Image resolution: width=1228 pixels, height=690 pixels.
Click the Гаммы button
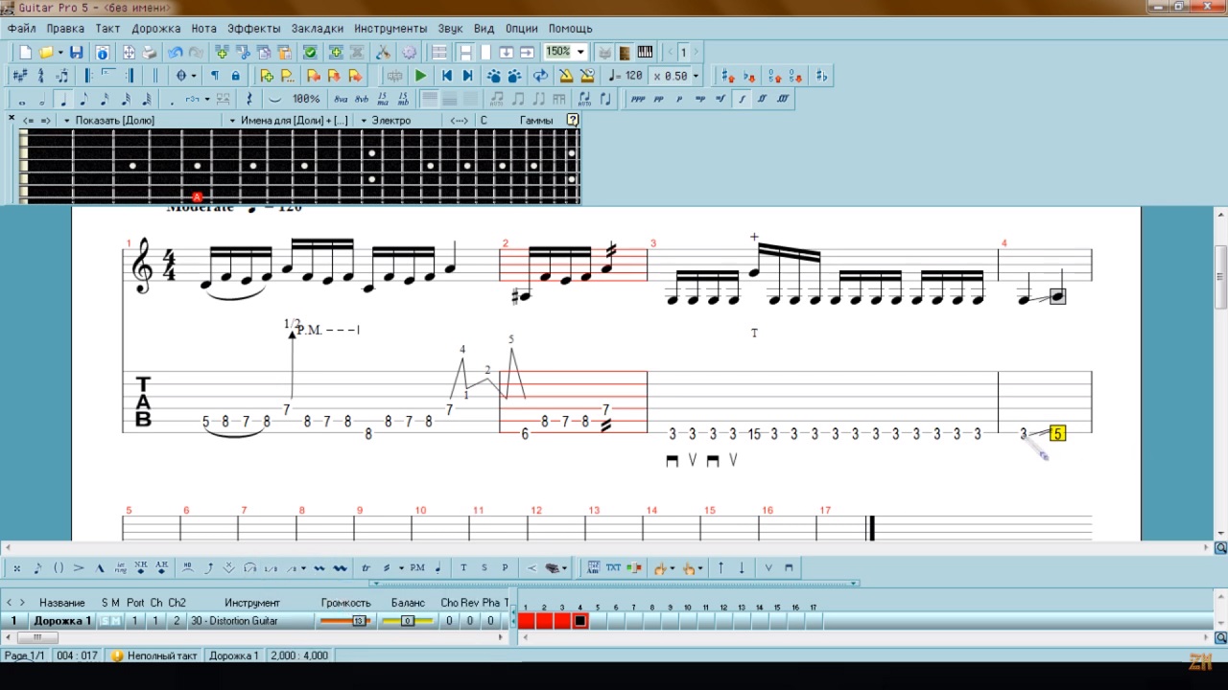pyautogui.click(x=536, y=121)
